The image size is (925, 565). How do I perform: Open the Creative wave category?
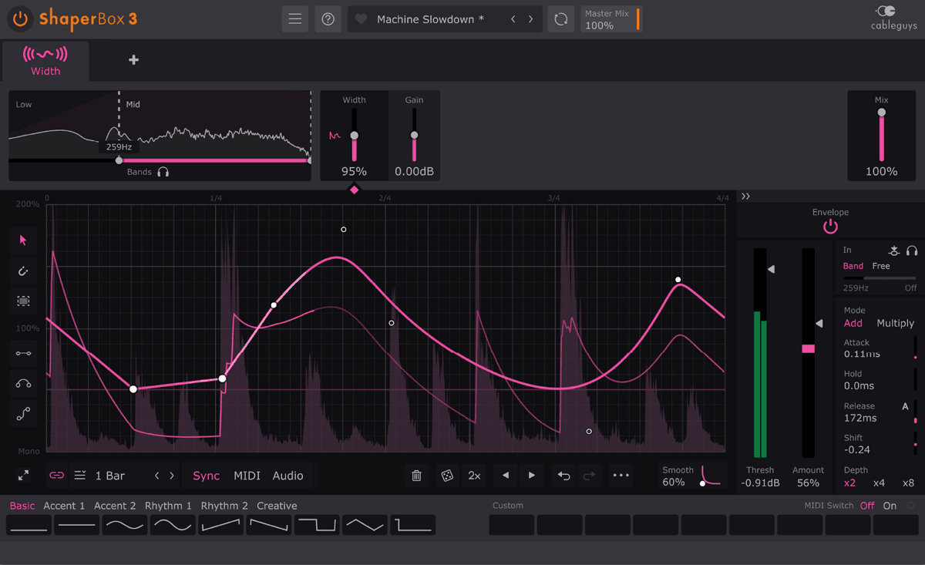277,506
